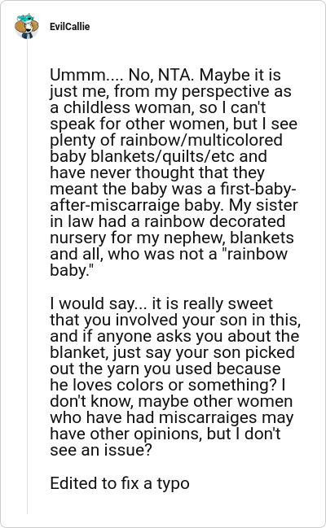The width and height of the screenshot is (326, 528).
Task: Click EvilCallie's avatar picture
Action: click(27, 26)
